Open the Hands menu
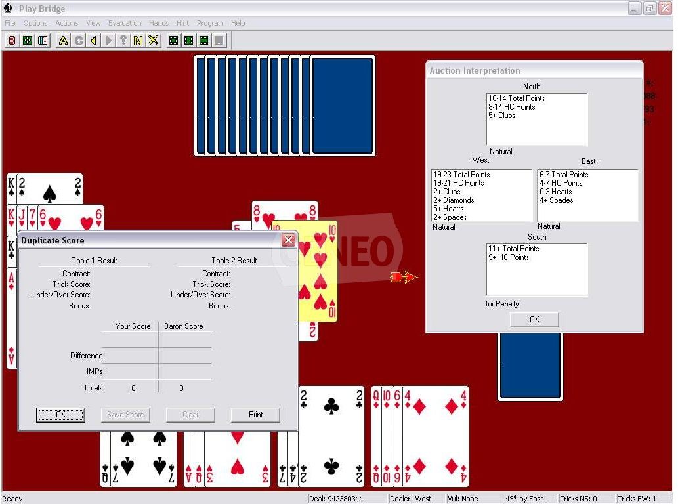Screen dimensions: 678x504 159,22
